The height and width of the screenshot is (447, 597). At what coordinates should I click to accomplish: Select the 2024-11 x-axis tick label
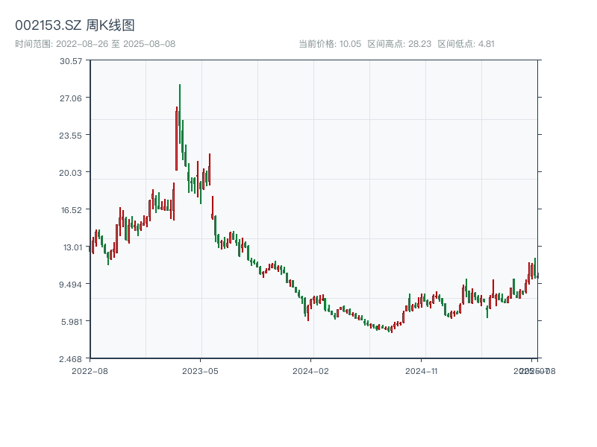[423, 370]
